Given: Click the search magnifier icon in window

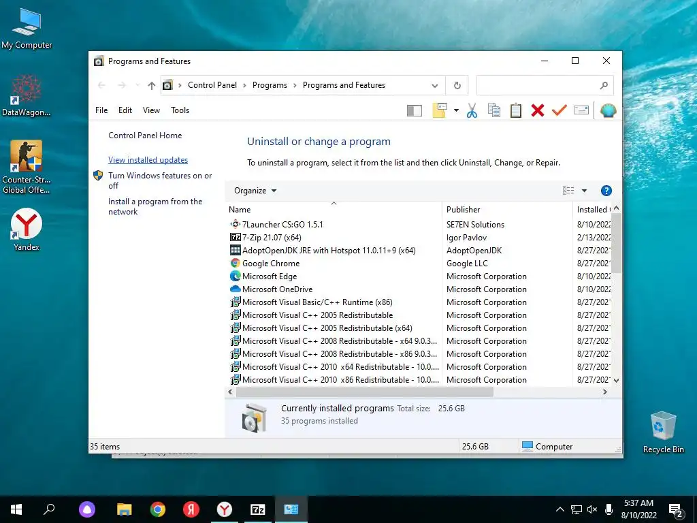Looking at the screenshot, I should click(x=604, y=85).
